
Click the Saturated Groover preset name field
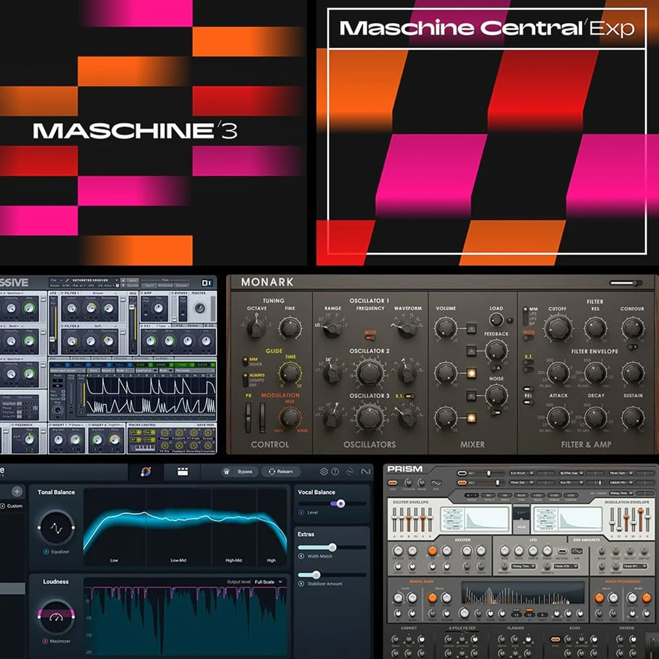pos(92,280)
